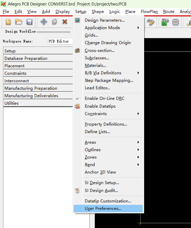
Task: Toggle Enable On-Line DRC
Action: pyautogui.click(x=108, y=98)
